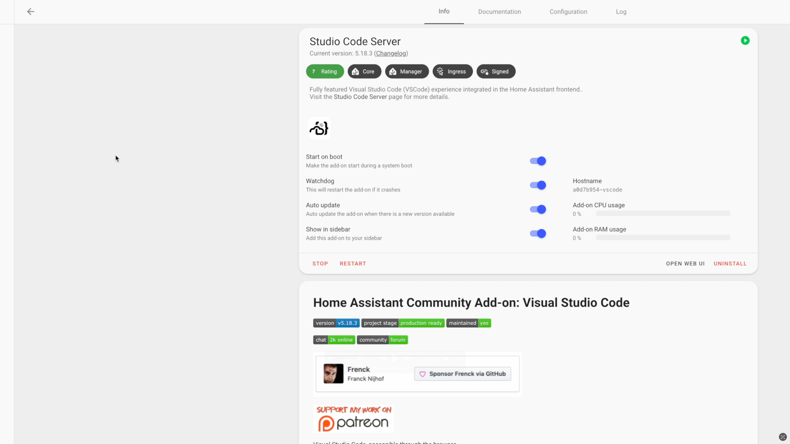790x444 pixels.
Task: Disable the Auto update toggle
Action: coord(538,209)
